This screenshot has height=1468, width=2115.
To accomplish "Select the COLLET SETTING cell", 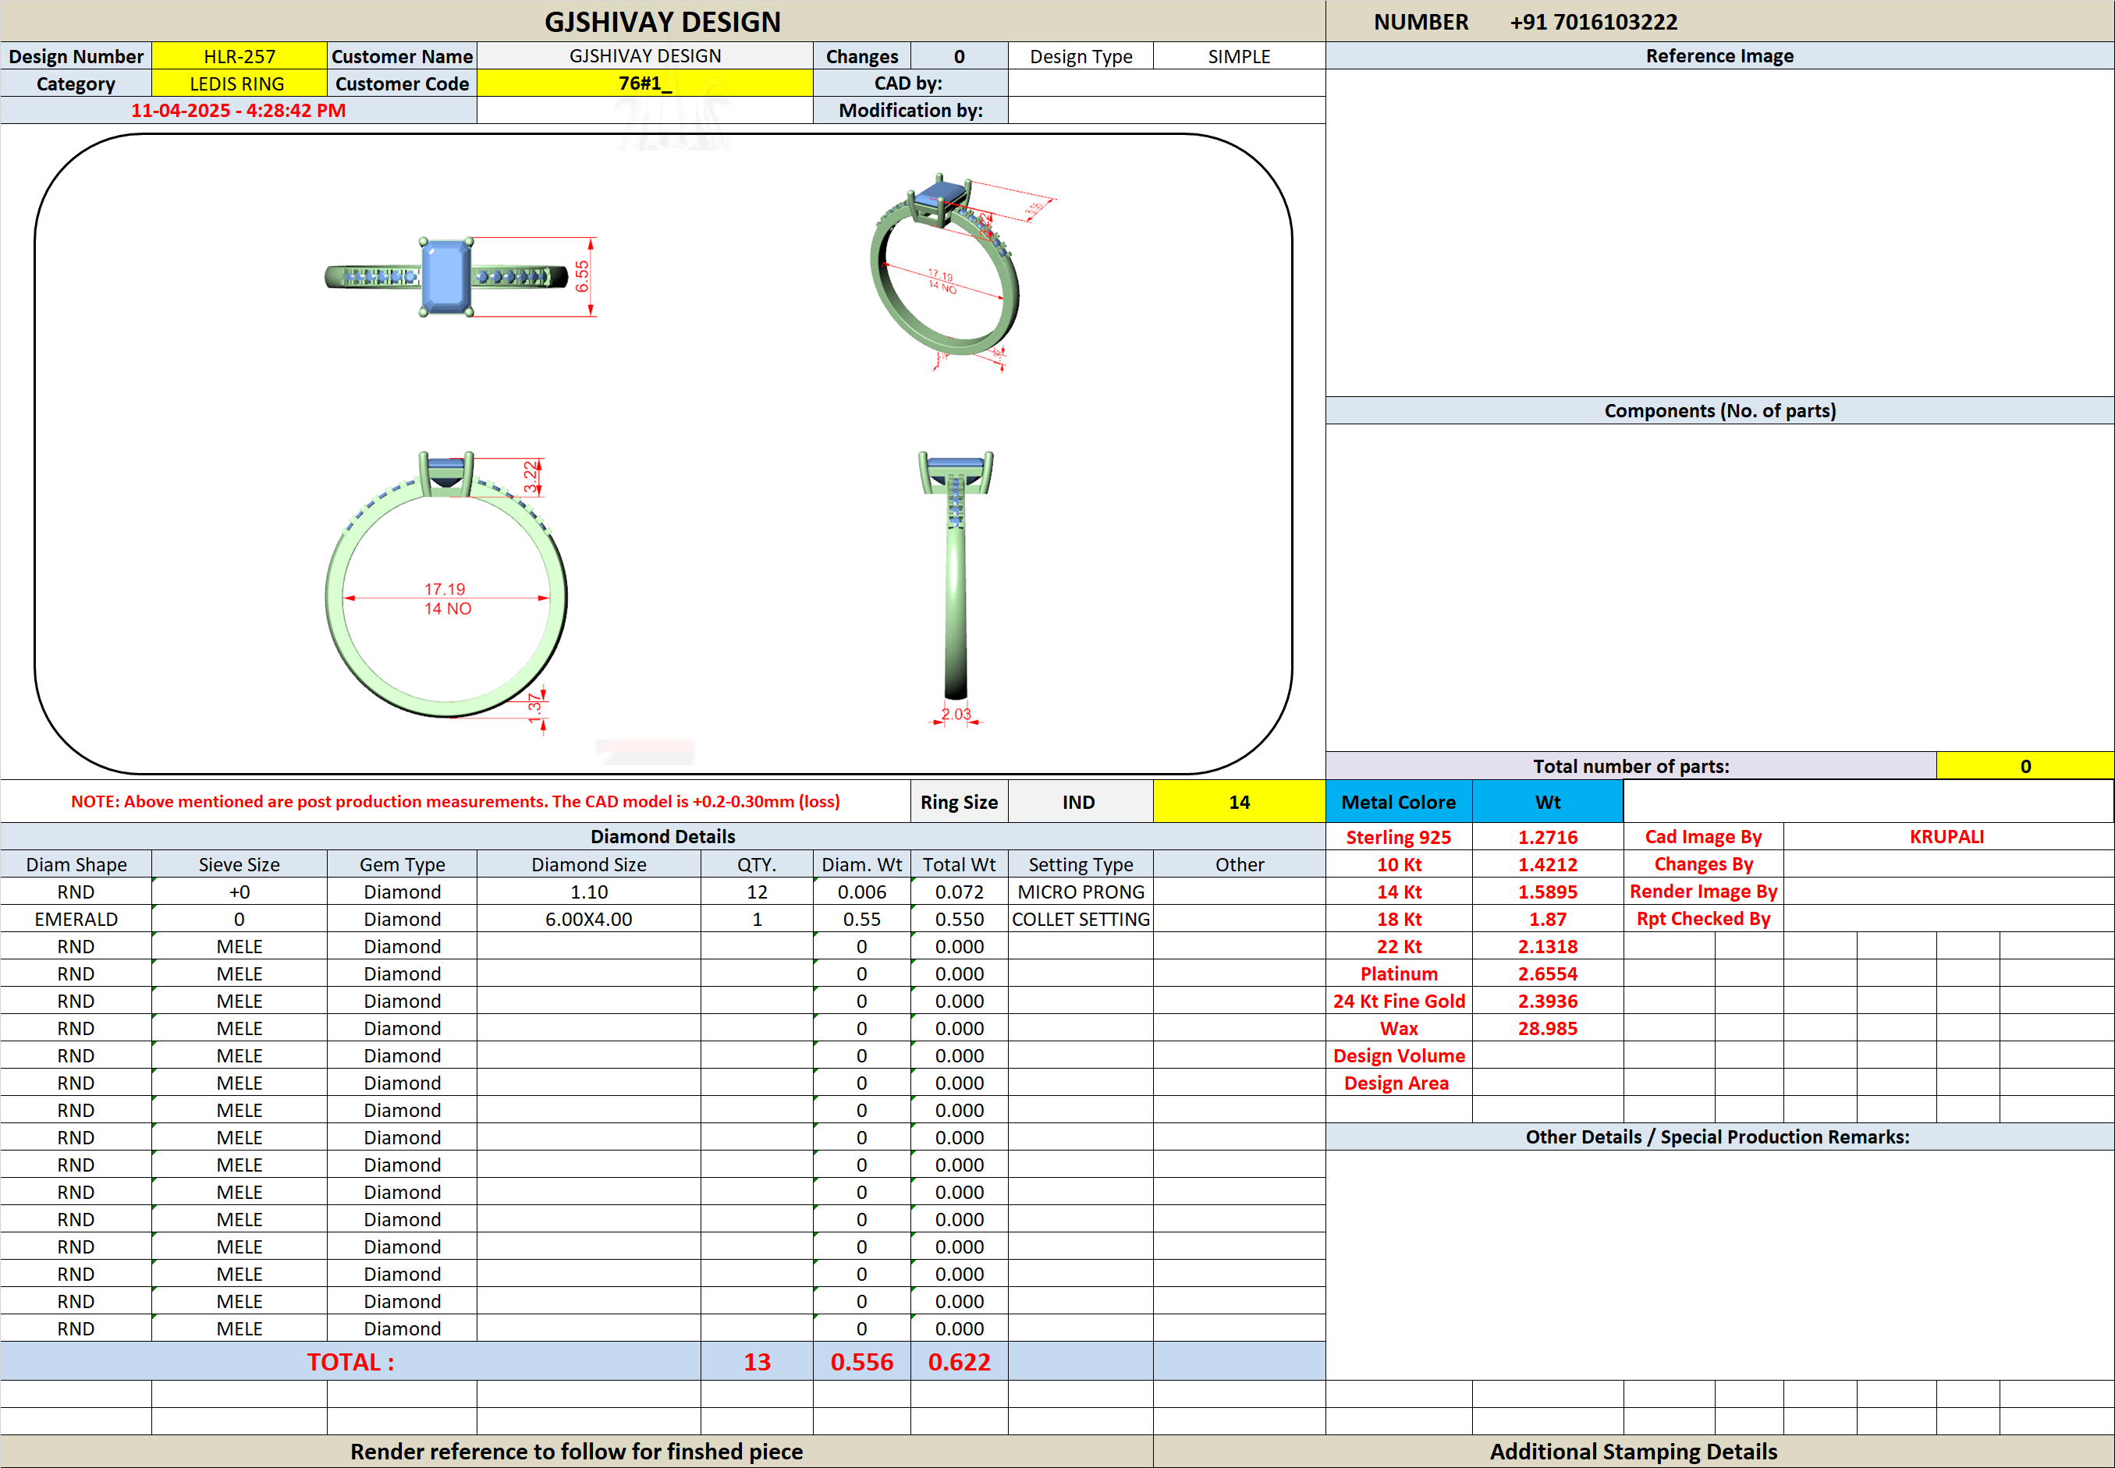I will (1080, 919).
